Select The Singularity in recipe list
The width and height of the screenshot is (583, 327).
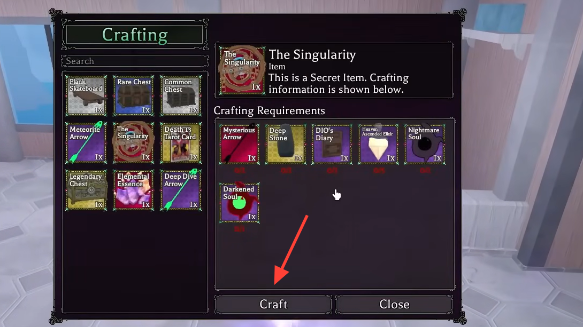(134, 143)
